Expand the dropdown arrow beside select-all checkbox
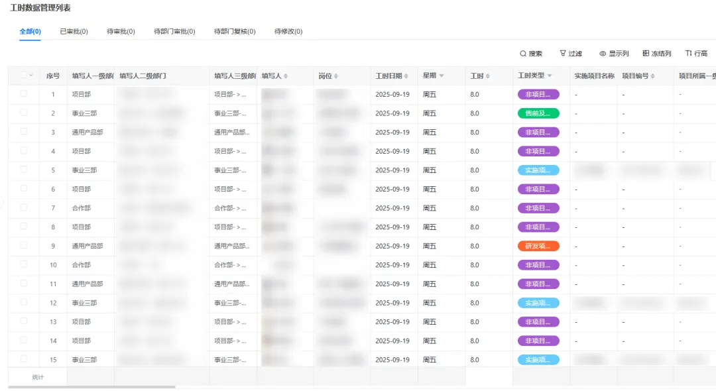Viewport: 716px width, 391px height. tap(31, 76)
